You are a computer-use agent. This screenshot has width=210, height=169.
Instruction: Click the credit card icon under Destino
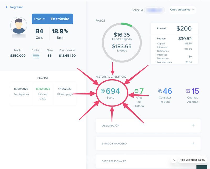[x=36, y=56]
